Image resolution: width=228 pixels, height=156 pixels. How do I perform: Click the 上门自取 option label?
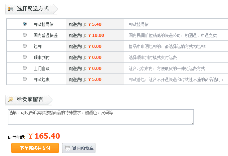[x=41, y=68]
